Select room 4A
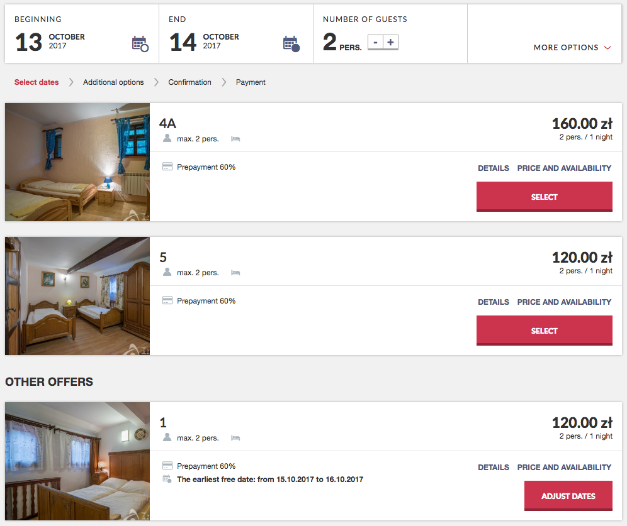 (x=544, y=197)
